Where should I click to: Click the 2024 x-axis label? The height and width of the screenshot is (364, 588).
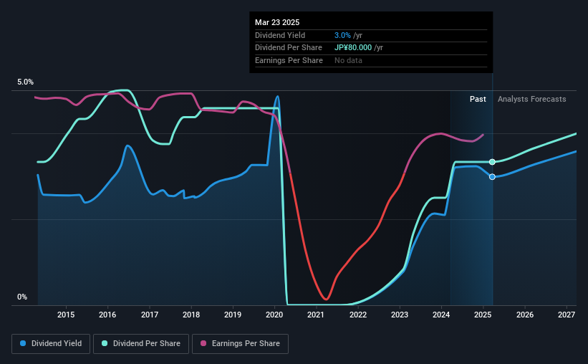pyautogui.click(x=441, y=315)
